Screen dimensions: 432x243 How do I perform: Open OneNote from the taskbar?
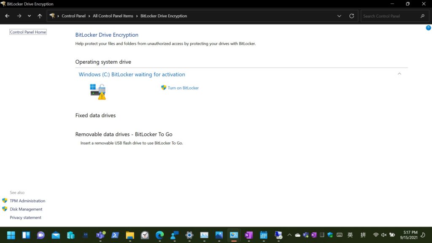tap(248, 235)
